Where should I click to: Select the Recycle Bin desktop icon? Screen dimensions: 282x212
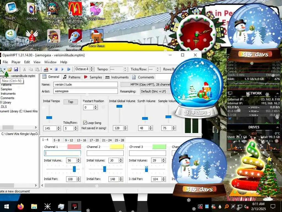pyautogui.click(x=11, y=39)
